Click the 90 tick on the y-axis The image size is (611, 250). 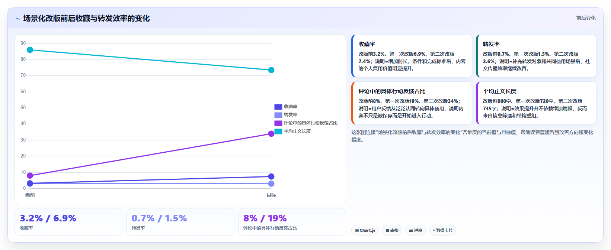pos(23,43)
